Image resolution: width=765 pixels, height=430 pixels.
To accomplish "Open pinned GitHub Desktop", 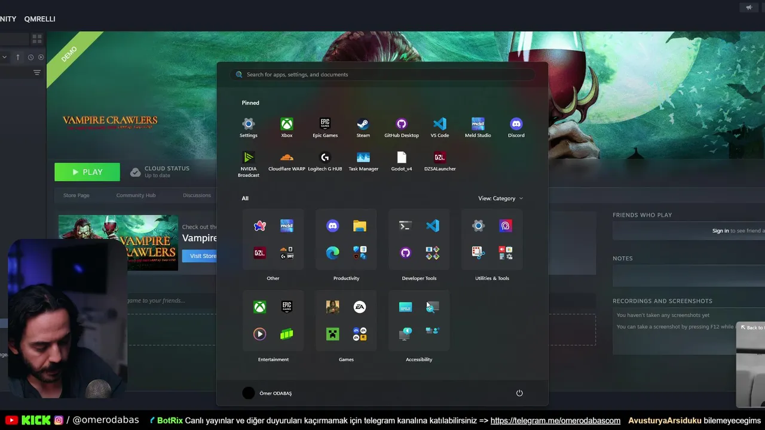I will 402,127.
